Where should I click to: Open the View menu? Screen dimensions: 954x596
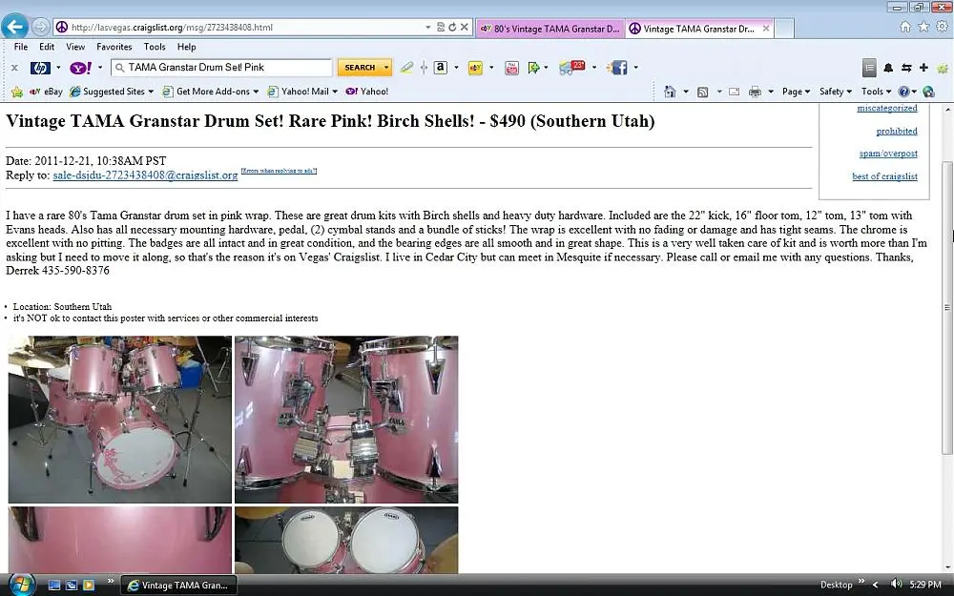click(x=75, y=47)
